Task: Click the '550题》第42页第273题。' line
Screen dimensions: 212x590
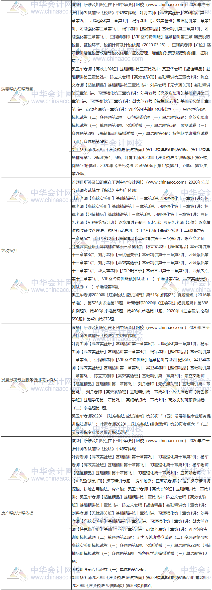Action: point(94,319)
